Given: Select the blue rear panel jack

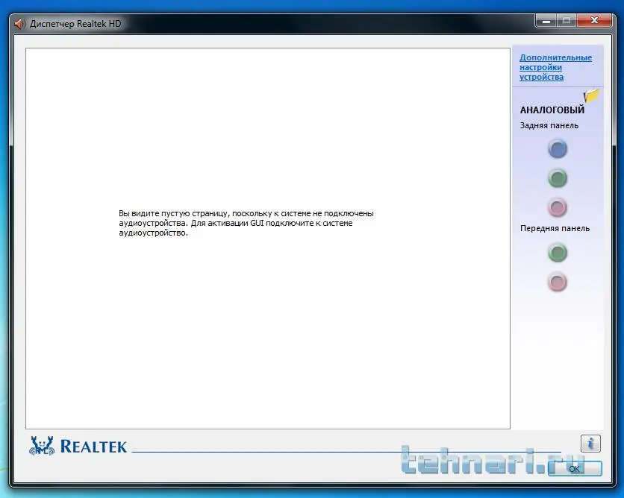Looking at the screenshot, I should [558, 149].
